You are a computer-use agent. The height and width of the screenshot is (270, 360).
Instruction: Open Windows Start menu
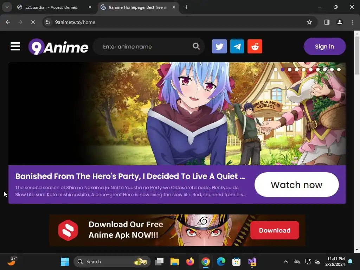pos(65,262)
